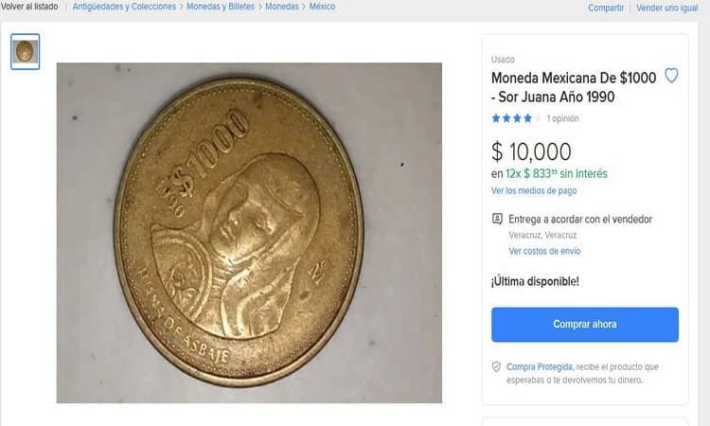Open Ver costos de envío link
Screen dimensions: 710x426
pyautogui.click(x=544, y=251)
